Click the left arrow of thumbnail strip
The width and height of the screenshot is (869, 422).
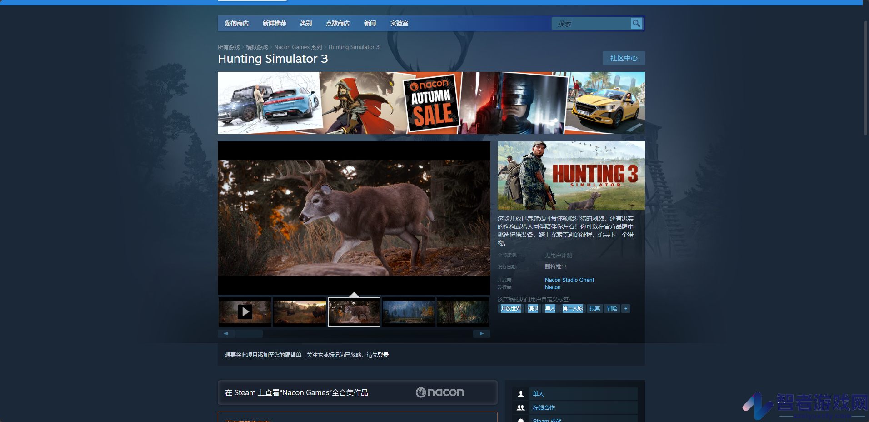click(226, 334)
